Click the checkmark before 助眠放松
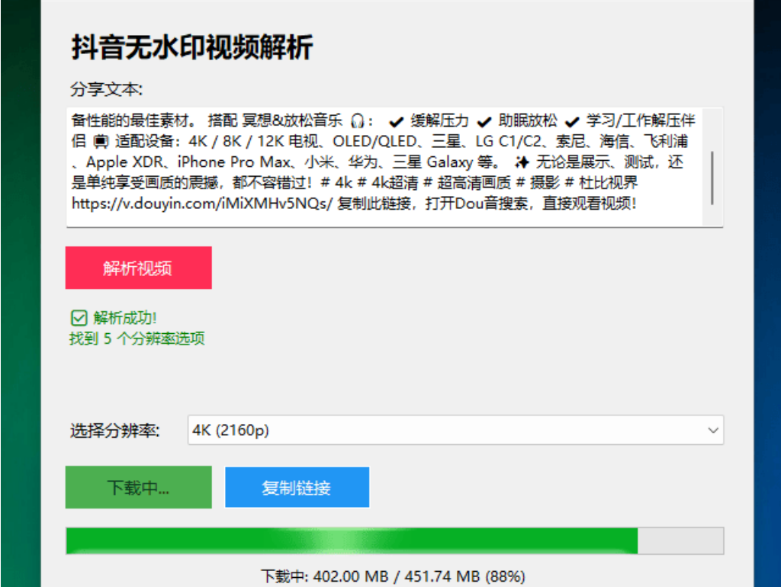This screenshot has width=781, height=587. click(484, 122)
